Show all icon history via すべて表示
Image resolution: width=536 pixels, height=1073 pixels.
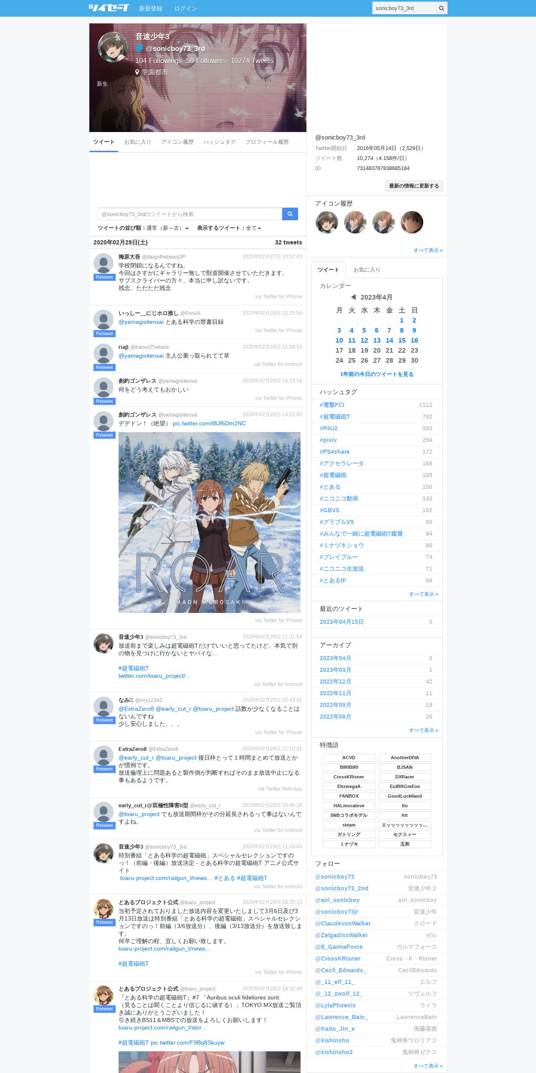tap(428, 250)
